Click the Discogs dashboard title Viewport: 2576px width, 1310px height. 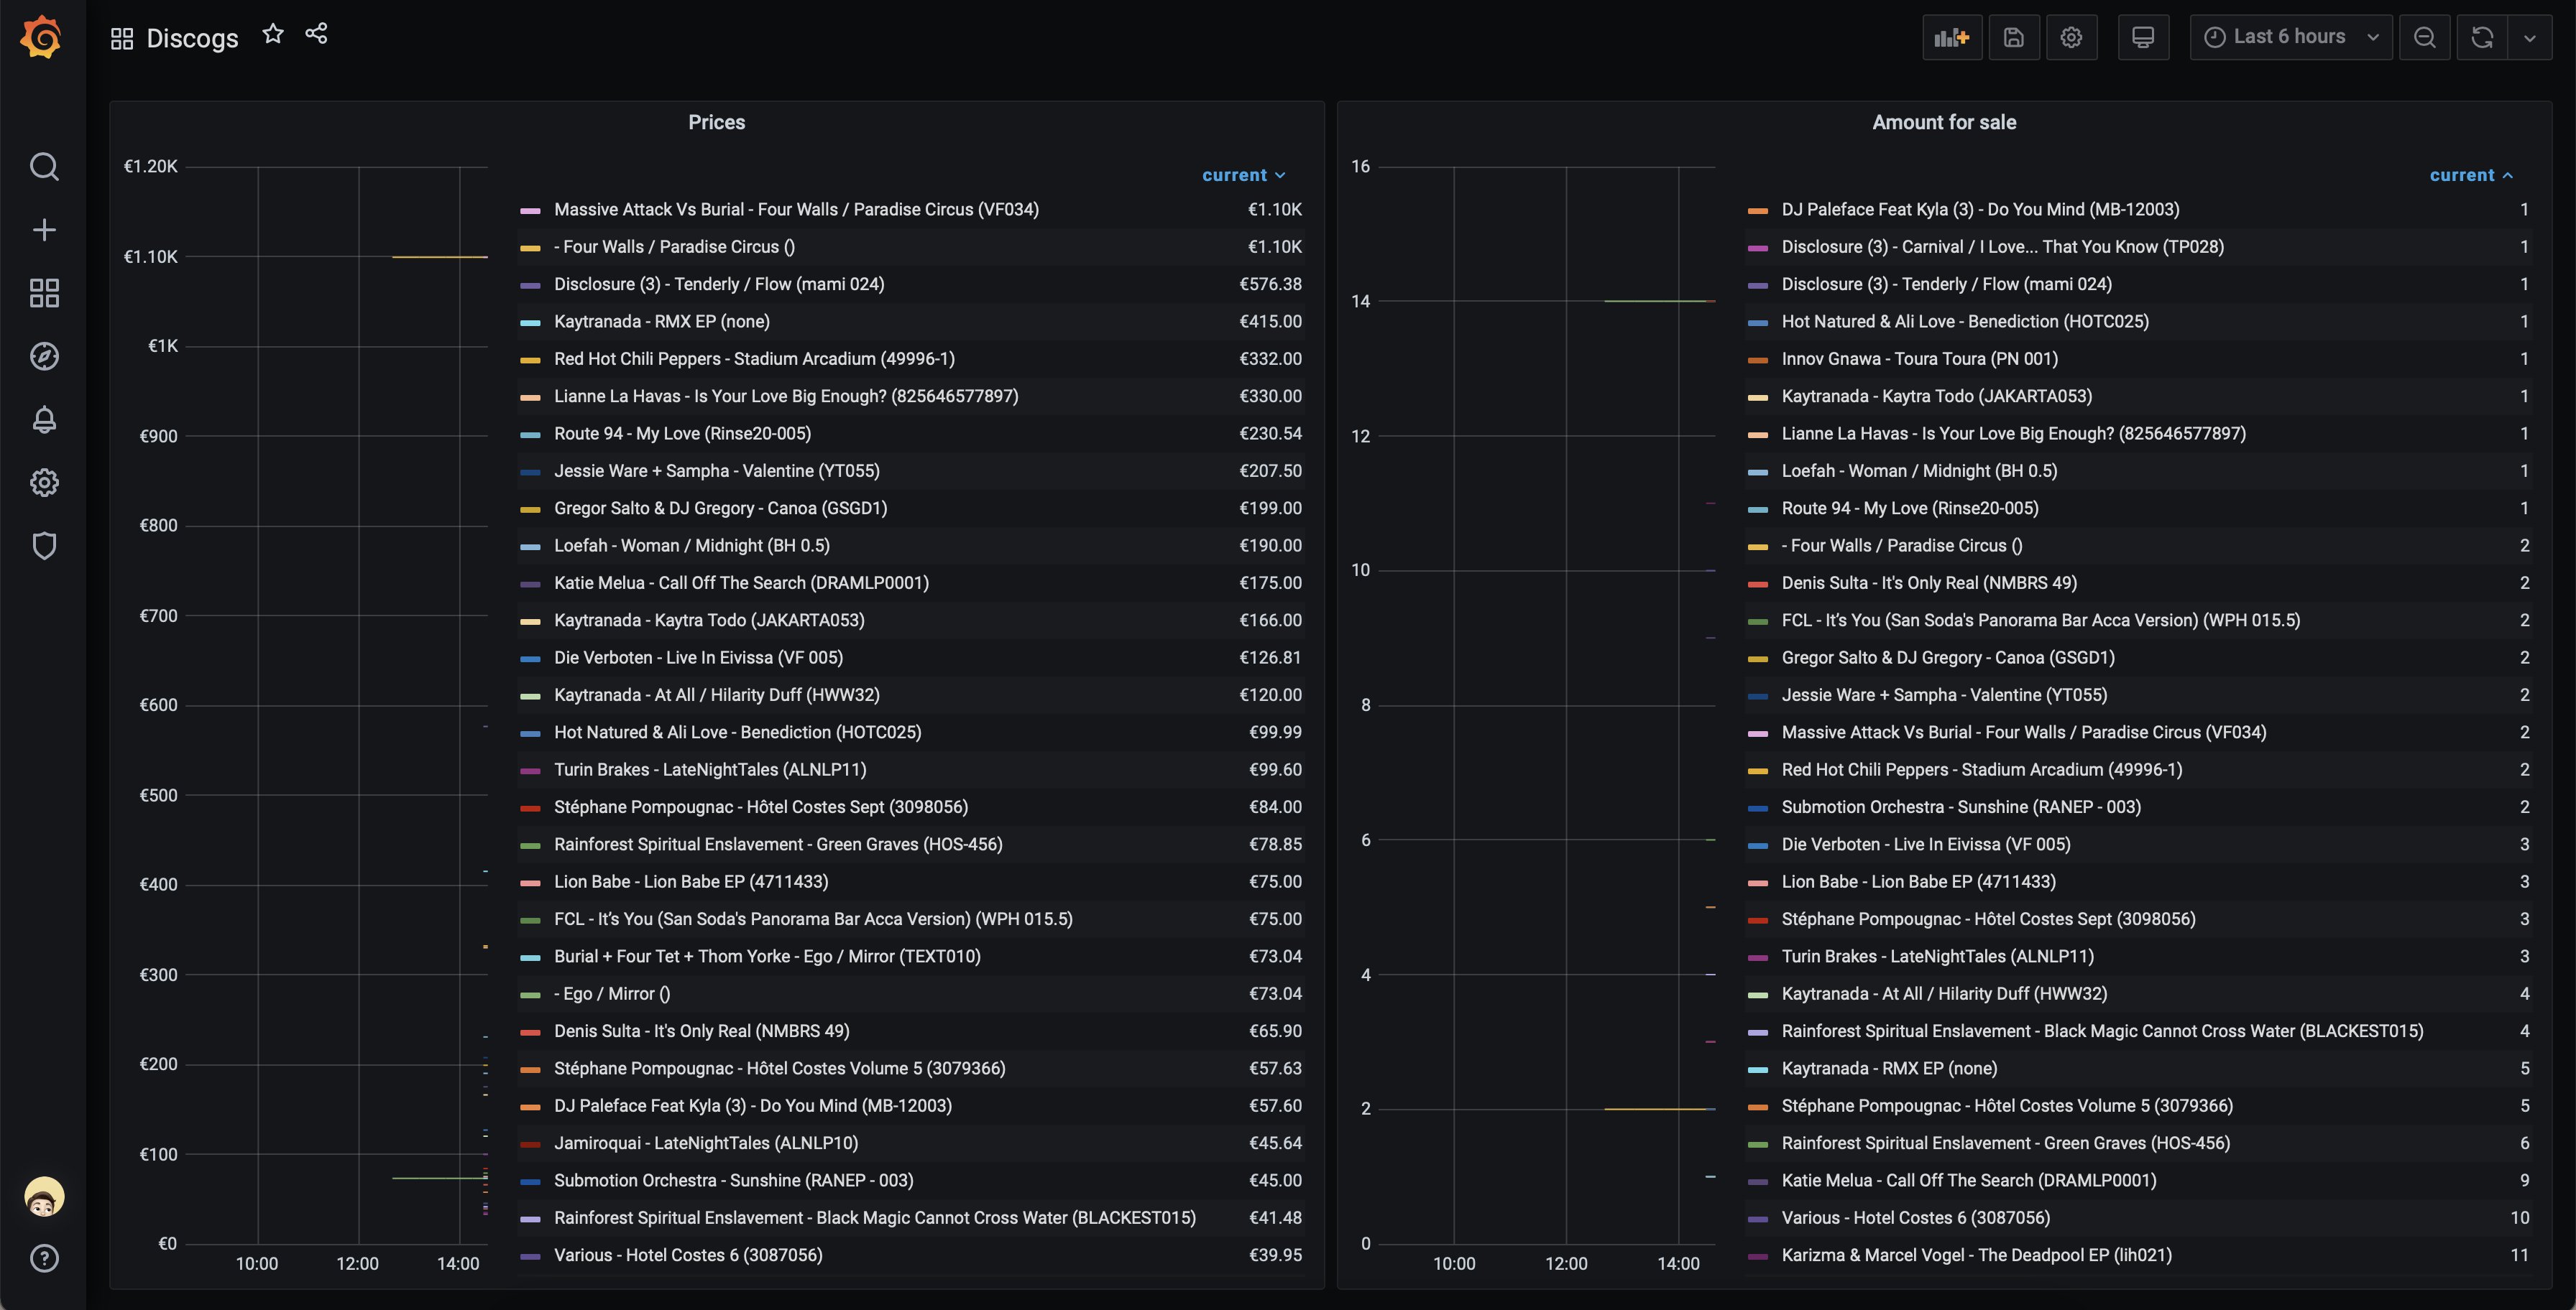point(192,39)
